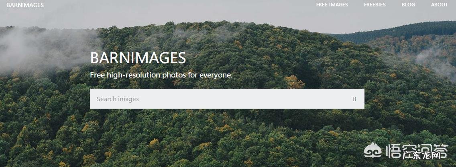
Task: Click the Wukong Q&A watermark mascot icon
Action: tap(373, 150)
